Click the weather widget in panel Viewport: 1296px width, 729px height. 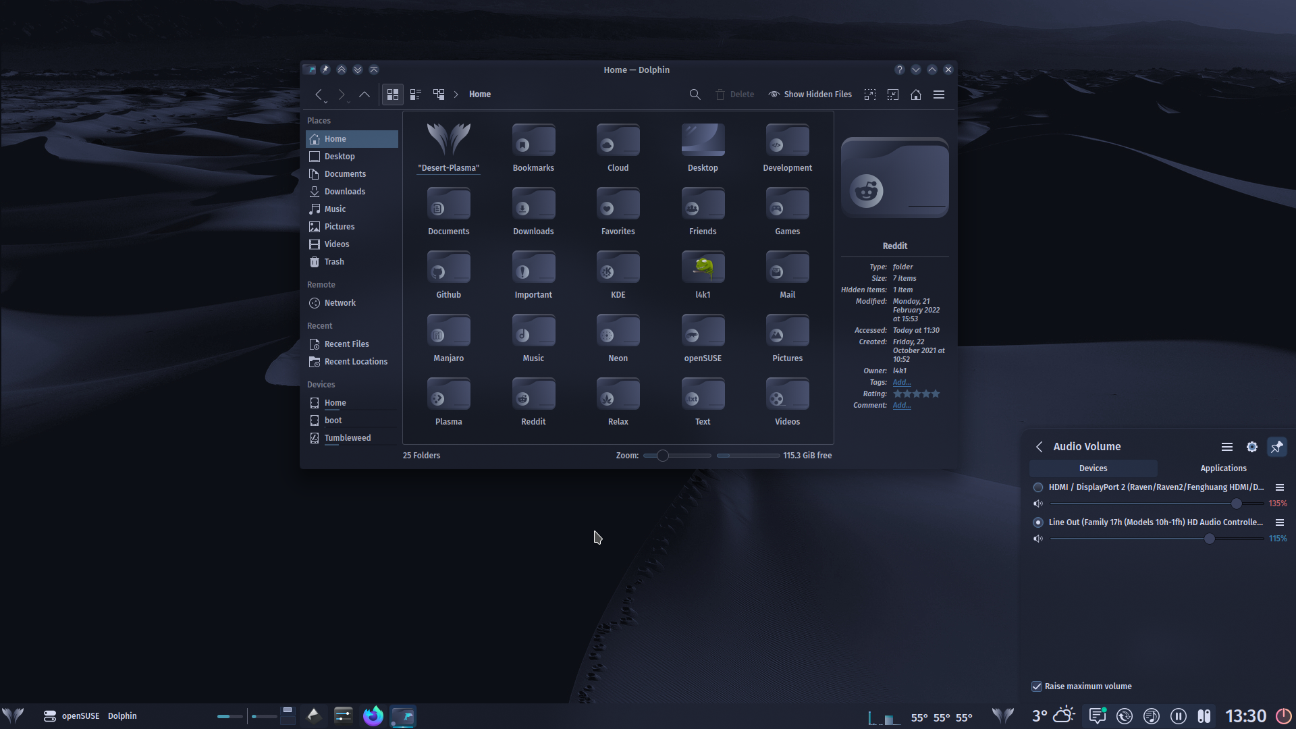click(x=1053, y=715)
